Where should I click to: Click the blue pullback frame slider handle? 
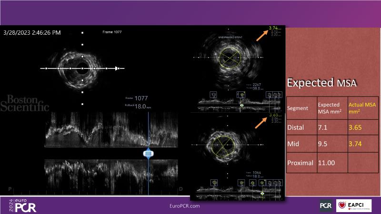click(148, 153)
